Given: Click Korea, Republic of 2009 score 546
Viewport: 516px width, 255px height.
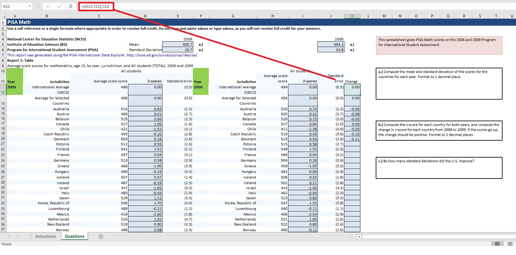Looking at the screenshot, I should (x=99, y=203).
